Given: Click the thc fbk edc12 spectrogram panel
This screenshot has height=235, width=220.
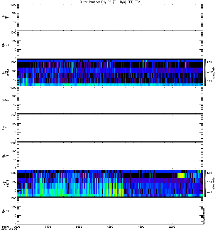Looking at the screenshot, I should pos(110,183).
